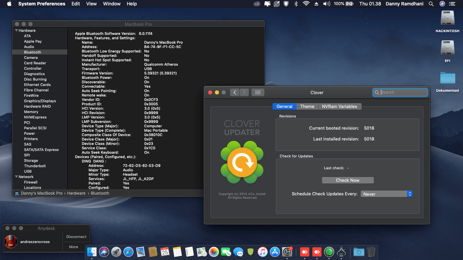Image resolution: width=463 pixels, height=260 pixels.
Task: Open the Window menu
Action: pos(112,4)
